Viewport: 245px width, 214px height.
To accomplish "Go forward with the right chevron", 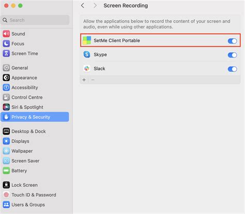I will tap(95, 6).
